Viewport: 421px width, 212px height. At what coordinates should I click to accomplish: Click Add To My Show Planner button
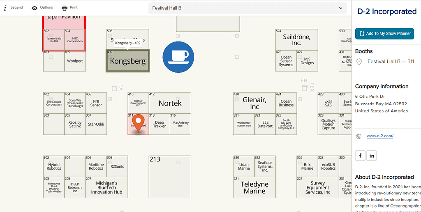coord(384,34)
